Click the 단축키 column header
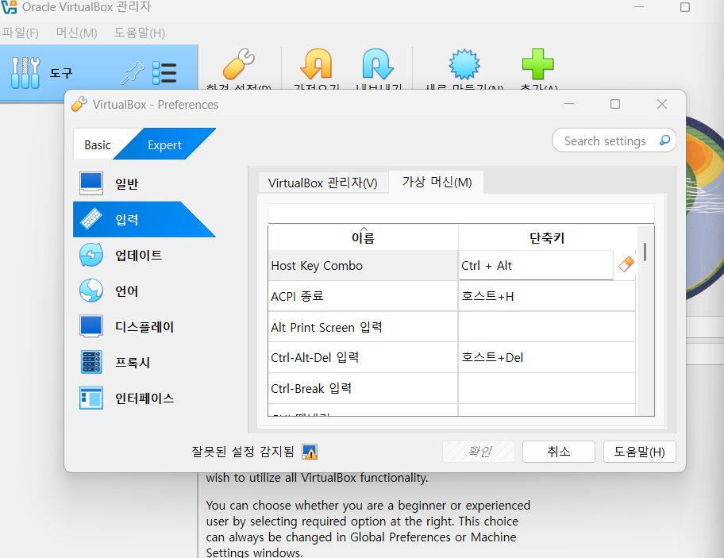 click(547, 237)
